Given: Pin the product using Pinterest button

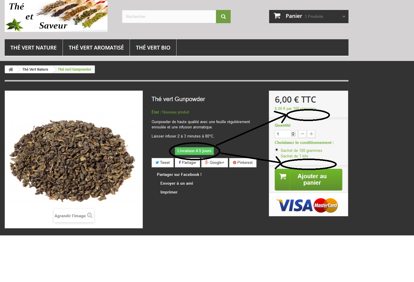Looking at the screenshot, I should 243,163.
